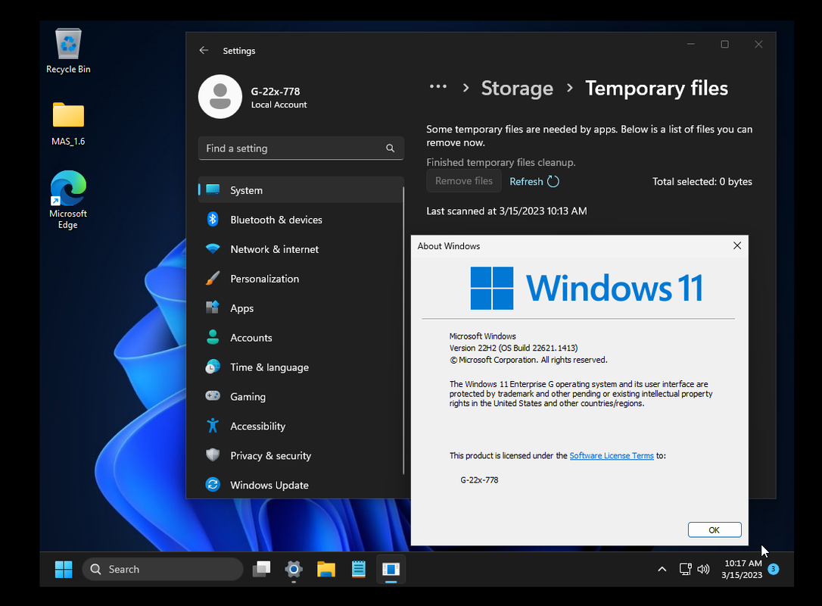822x606 pixels.
Task: Click the taskbar Search box
Action: (x=163, y=570)
